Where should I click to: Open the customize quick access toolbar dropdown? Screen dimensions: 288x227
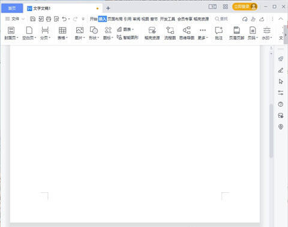coord(83,19)
